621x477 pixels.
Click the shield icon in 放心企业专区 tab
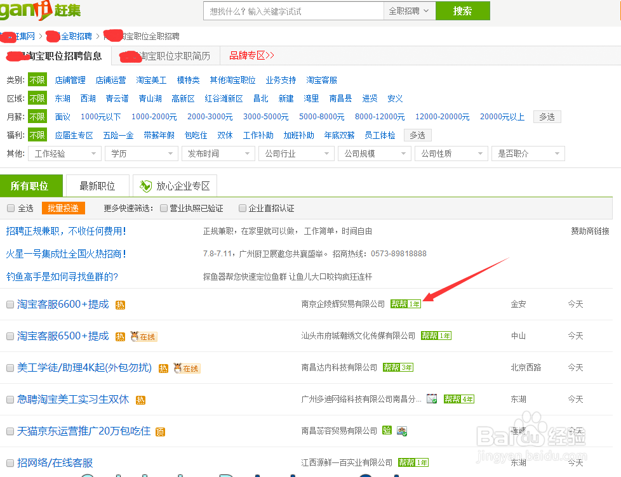click(146, 186)
